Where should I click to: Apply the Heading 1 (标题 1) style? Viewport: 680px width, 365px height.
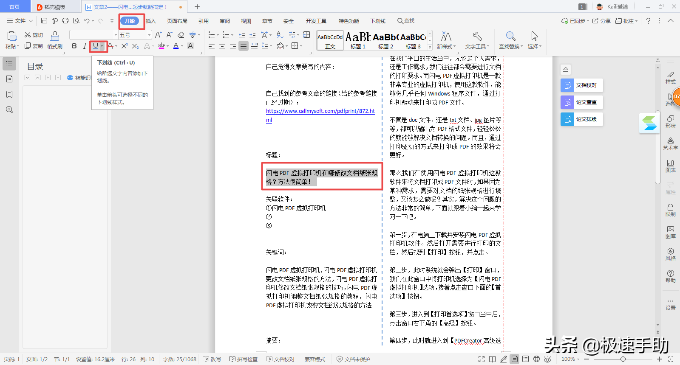[x=358, y=41]
